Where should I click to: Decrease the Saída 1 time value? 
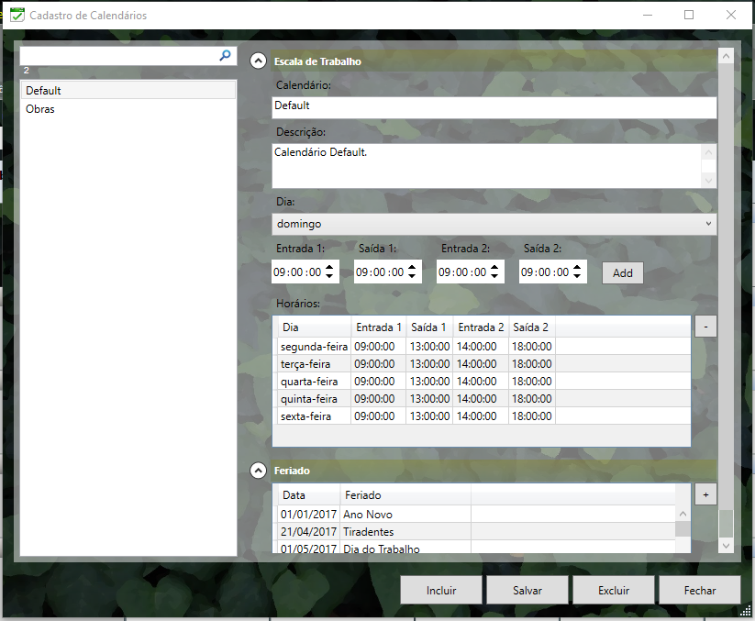[x=413, y=277]
